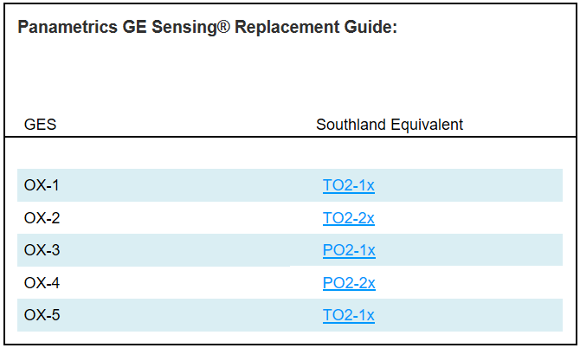This screenshot has height=348, width=580.
Task: Click the OX-2 model cell
Action: click(42, 218)
